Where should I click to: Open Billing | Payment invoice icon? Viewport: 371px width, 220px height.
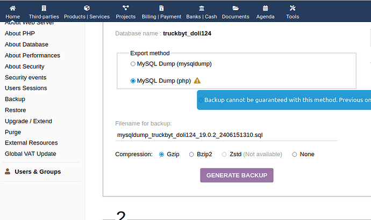161,8
